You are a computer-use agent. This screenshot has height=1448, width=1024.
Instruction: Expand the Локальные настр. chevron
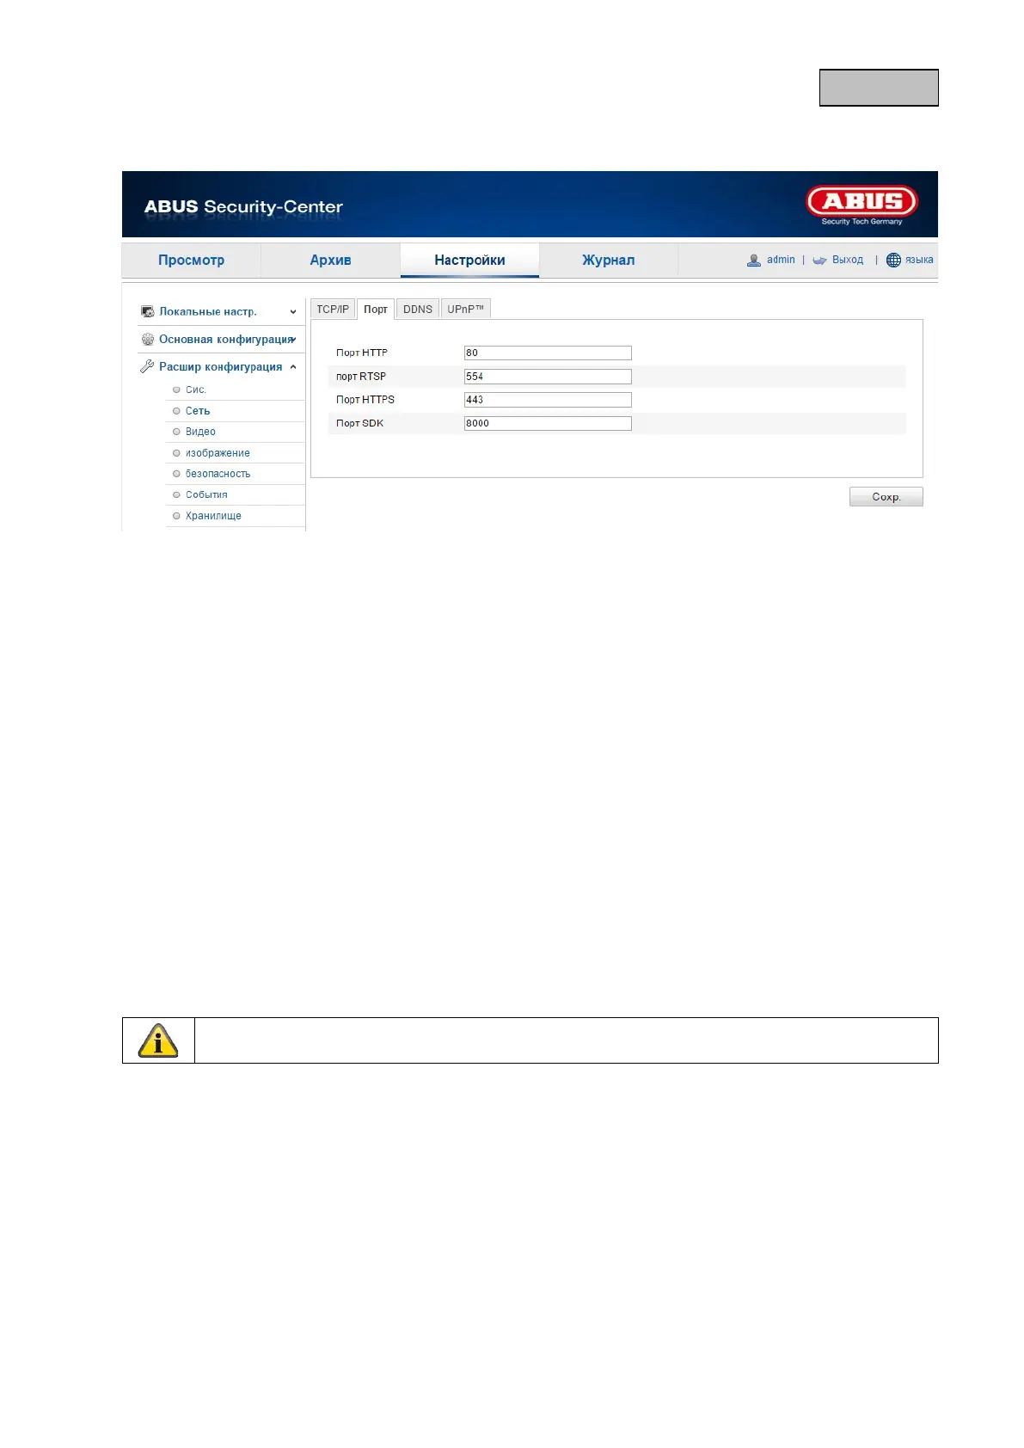(x=293, y=312)
